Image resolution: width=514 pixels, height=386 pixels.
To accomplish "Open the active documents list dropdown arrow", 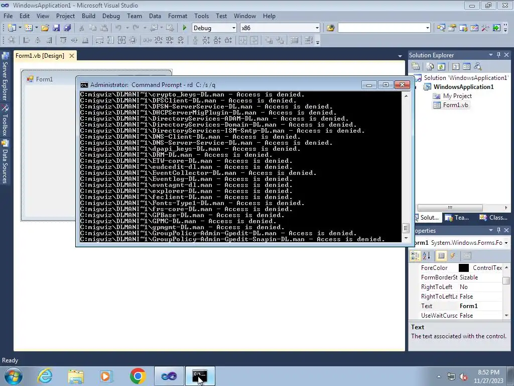I will [400, 56].
